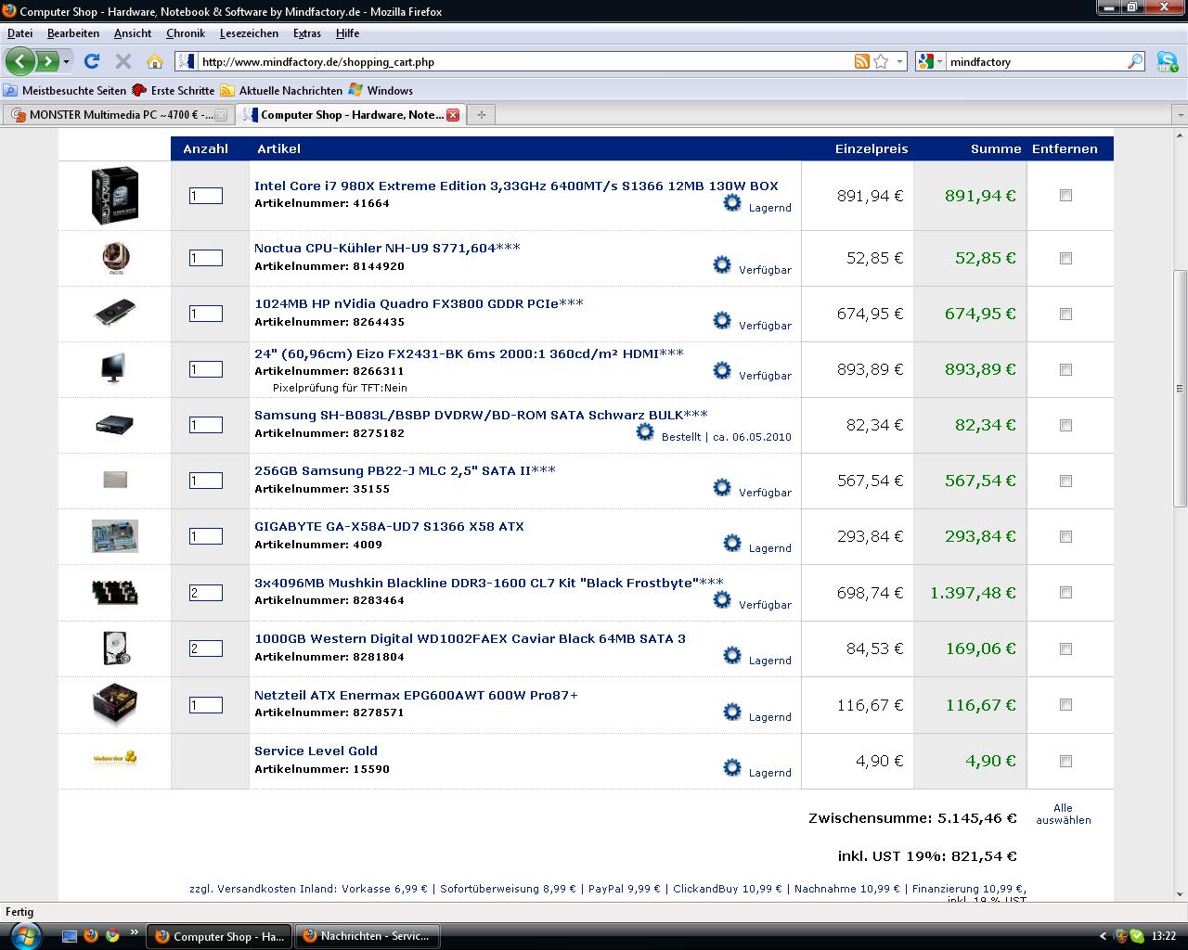Bookmark this page with the star icon
The height and width of the screenshot is (950, 1188).
[x=882, y=61]
